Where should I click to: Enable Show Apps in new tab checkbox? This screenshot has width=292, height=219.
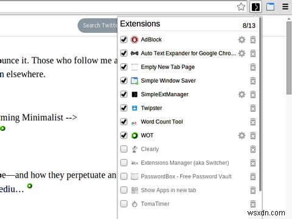tap(124, 190)
